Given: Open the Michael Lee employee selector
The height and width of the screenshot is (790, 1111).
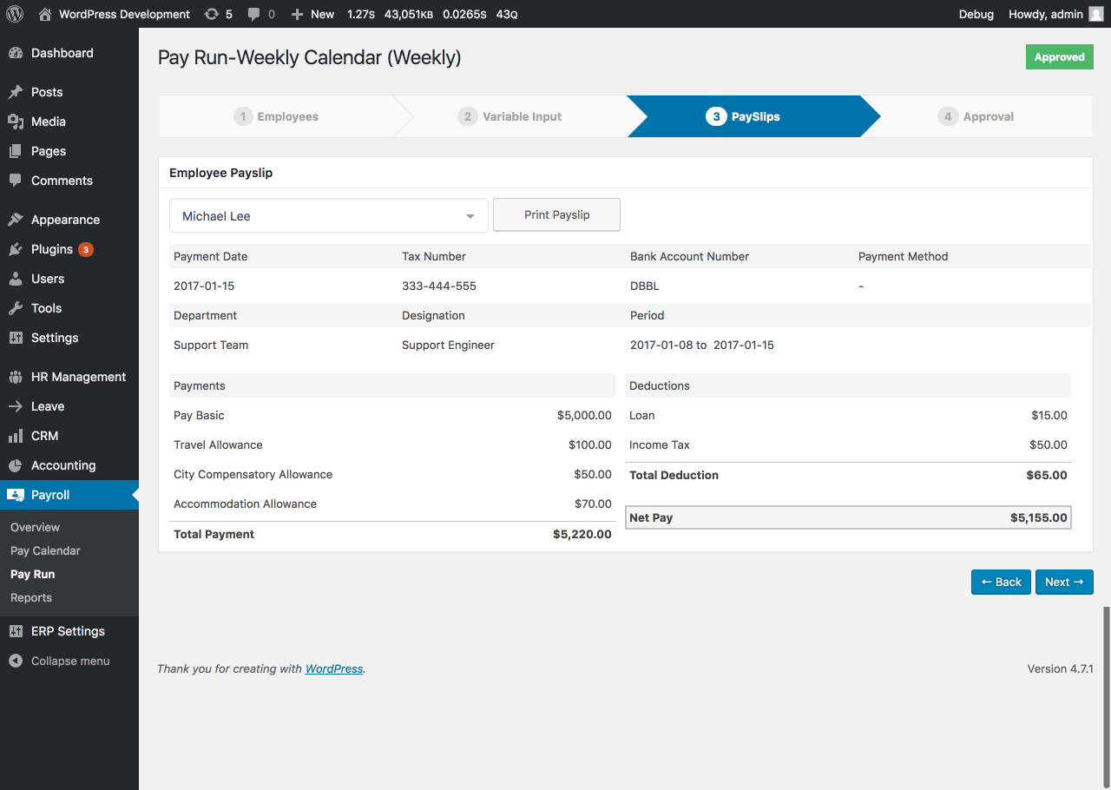Looking at the screenshot, I should (328, 215).
